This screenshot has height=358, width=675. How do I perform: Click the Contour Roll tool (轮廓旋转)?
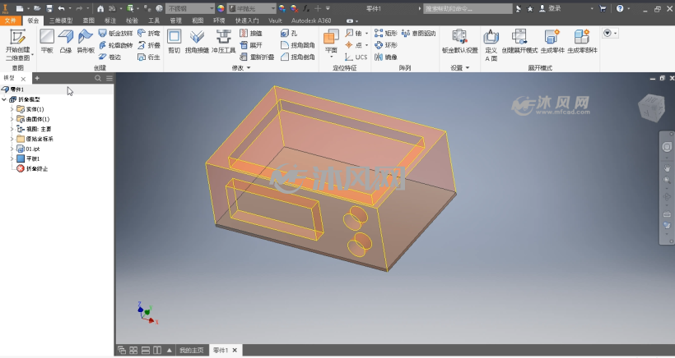pyautogui.click(x=115, y=45)
